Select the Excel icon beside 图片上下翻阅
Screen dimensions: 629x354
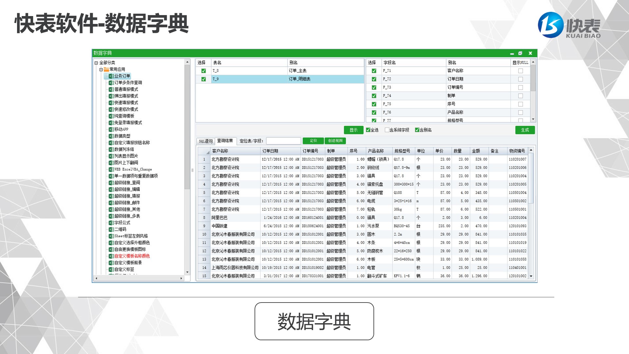(x=111, y=163)
